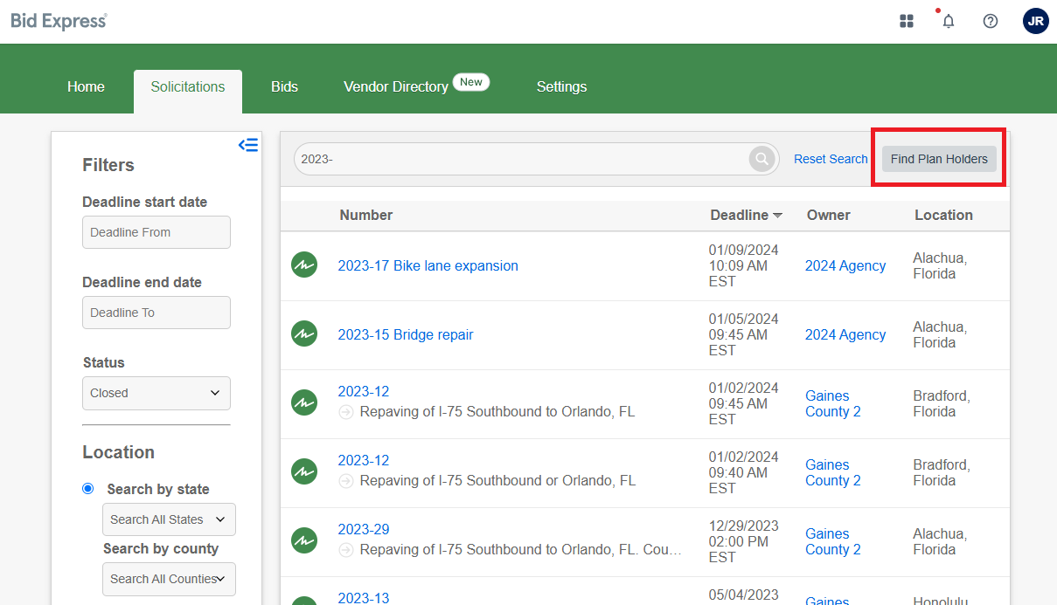1057x605 pixels.
Task: Open 2024 Agency for Bridge repair
Action: (x=845, y=334)
